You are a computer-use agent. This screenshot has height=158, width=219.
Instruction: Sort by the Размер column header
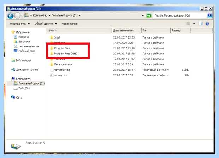[x=180, y=30]
